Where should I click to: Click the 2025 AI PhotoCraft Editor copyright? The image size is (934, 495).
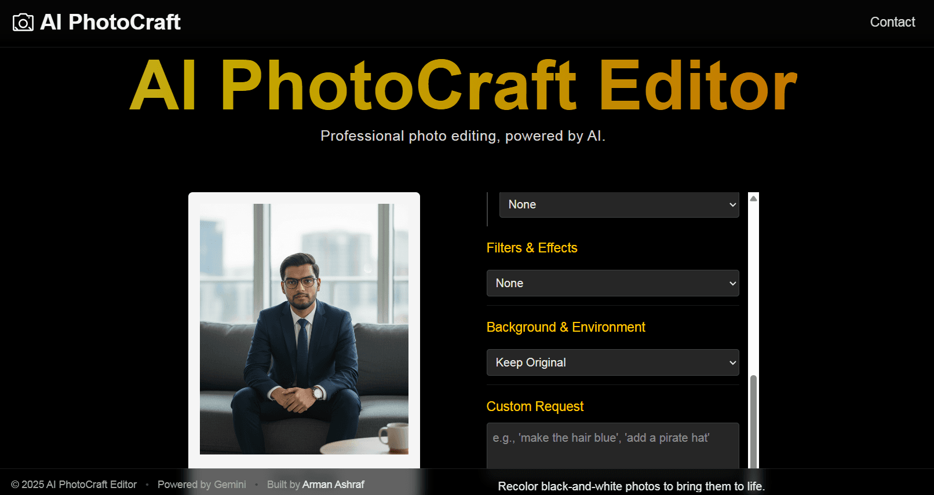tap(74, 485)
